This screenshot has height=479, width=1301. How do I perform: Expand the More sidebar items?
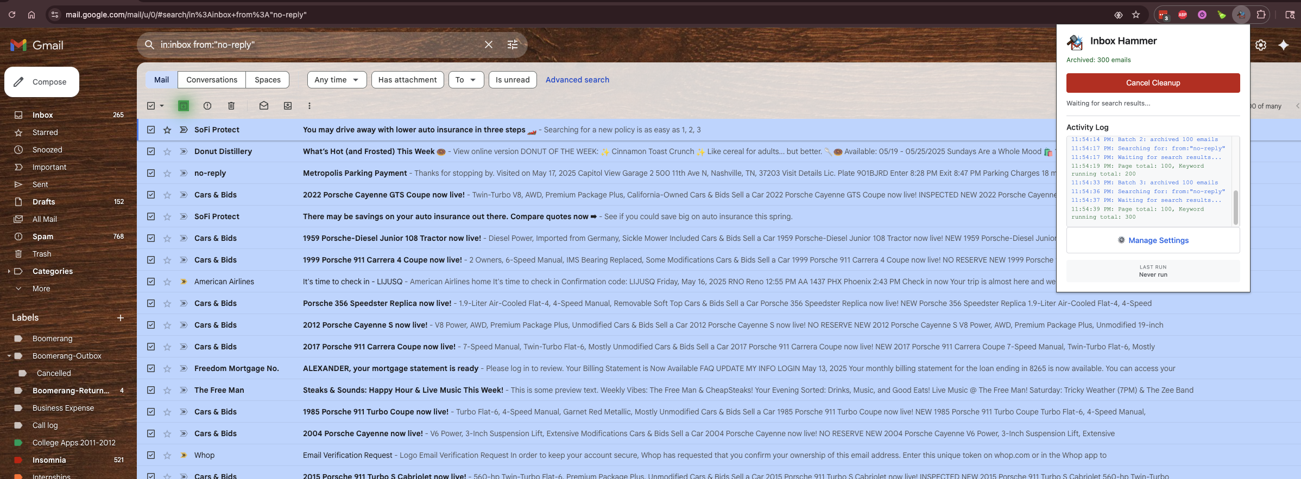(x=41, y=289)
